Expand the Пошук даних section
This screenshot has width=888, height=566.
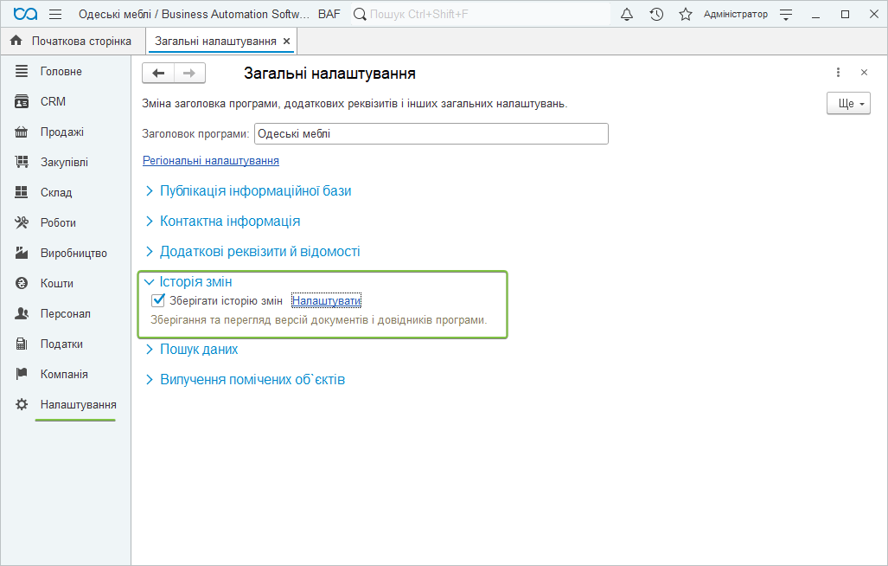198,350
